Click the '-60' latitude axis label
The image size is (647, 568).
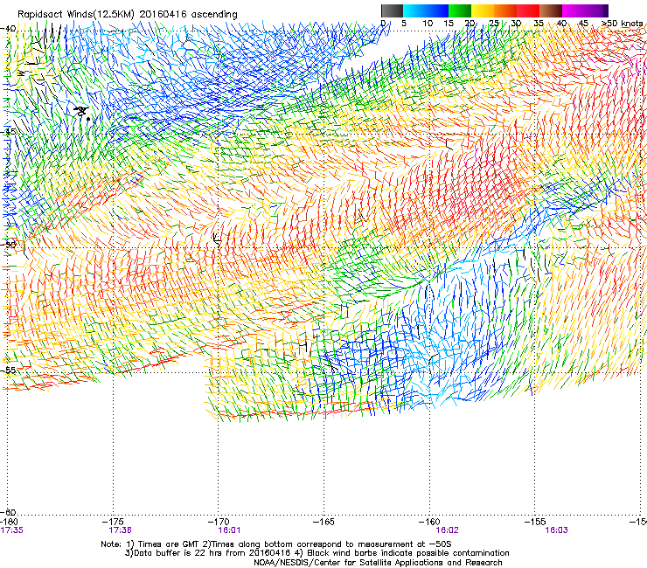click(8, 512)
